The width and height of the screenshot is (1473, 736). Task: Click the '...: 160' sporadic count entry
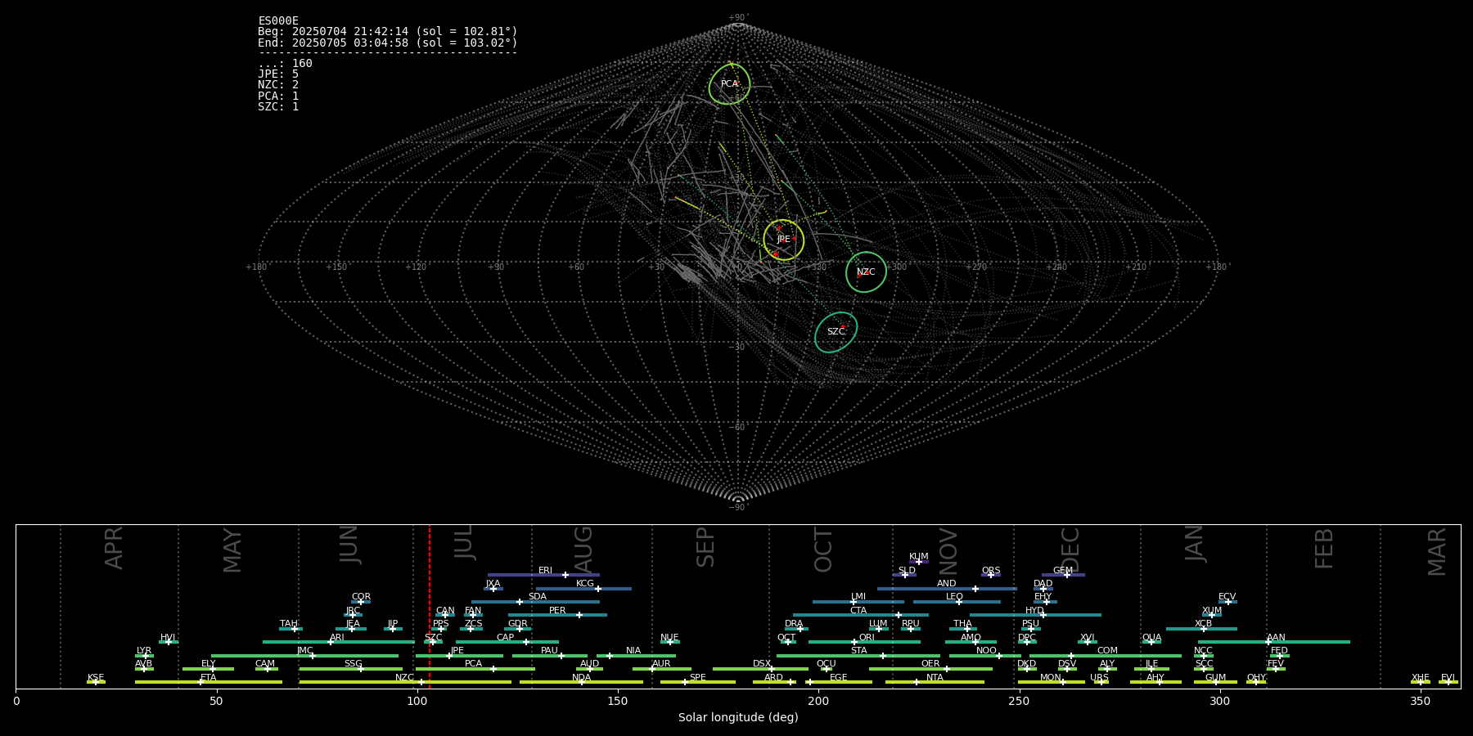285,64
